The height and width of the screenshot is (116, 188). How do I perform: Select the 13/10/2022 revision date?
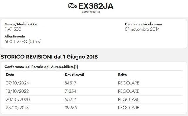17,91
